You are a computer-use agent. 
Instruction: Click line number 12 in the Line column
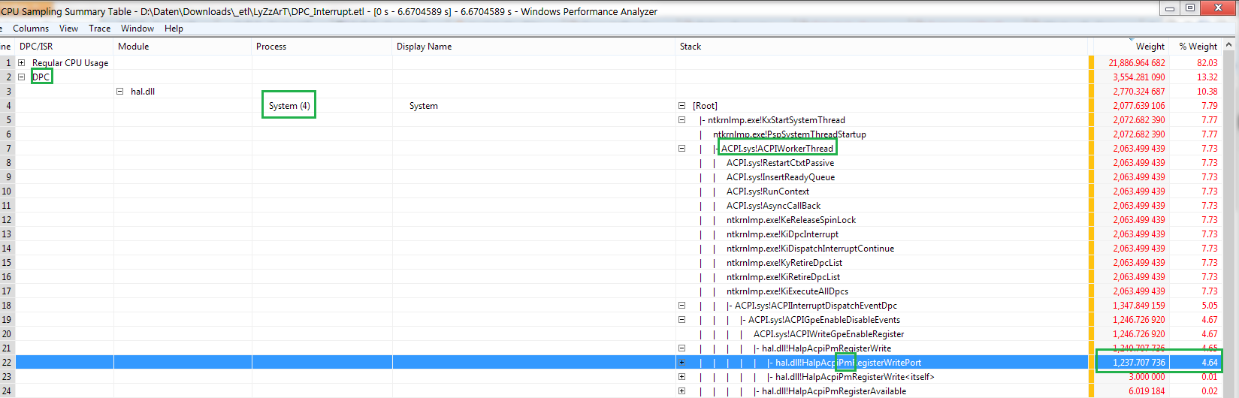click(7, 220)
